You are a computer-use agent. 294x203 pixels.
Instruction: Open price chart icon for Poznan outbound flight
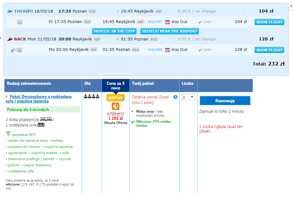click(20, 22)
